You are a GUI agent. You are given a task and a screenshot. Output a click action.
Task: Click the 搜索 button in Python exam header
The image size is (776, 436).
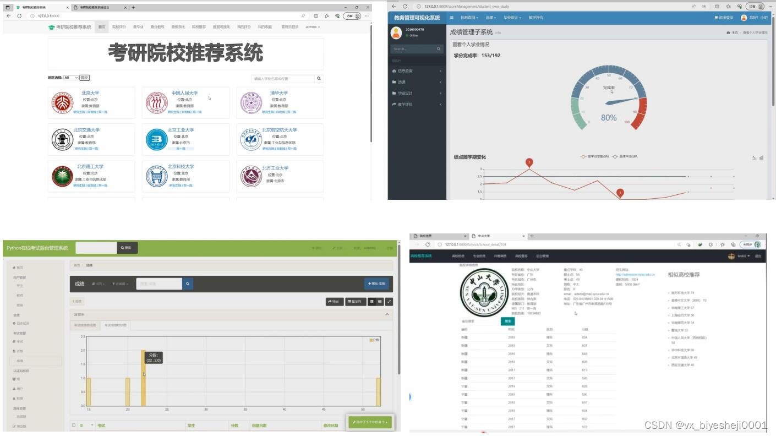click(127, 248)
